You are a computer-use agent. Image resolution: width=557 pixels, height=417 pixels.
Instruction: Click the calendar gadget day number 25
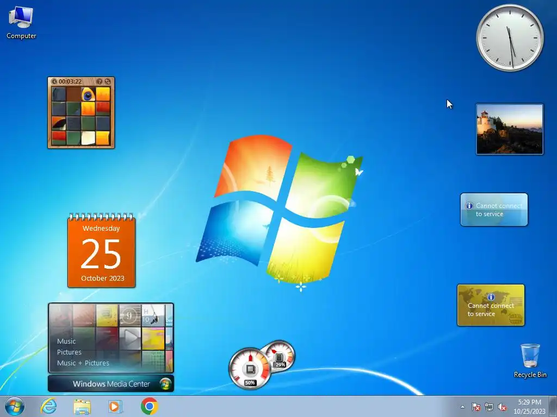101,254
